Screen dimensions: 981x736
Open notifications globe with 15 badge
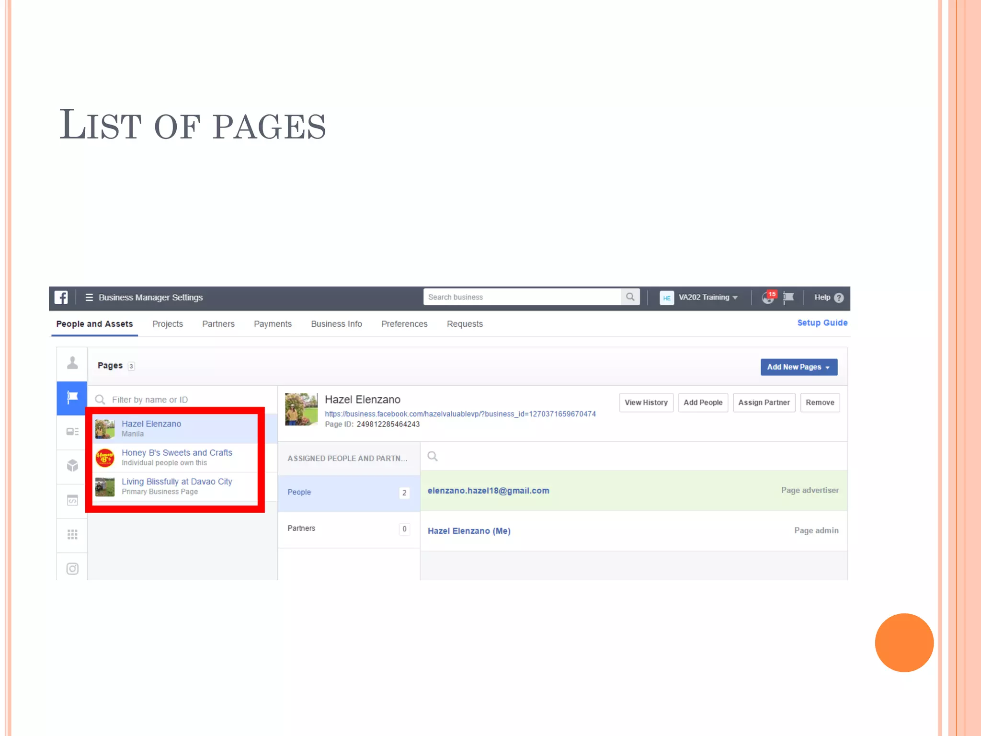[x=769, y=297]
